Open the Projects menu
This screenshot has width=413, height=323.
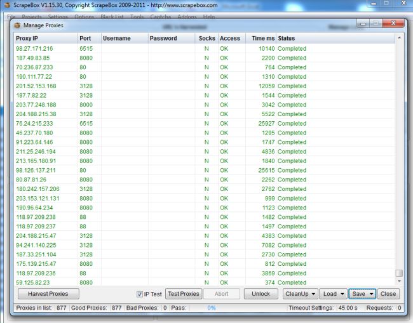tap(32, 17)
